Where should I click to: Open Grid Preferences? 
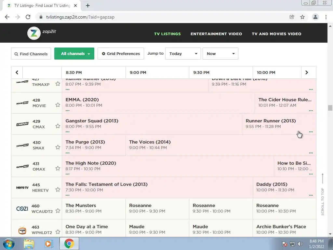121,54
